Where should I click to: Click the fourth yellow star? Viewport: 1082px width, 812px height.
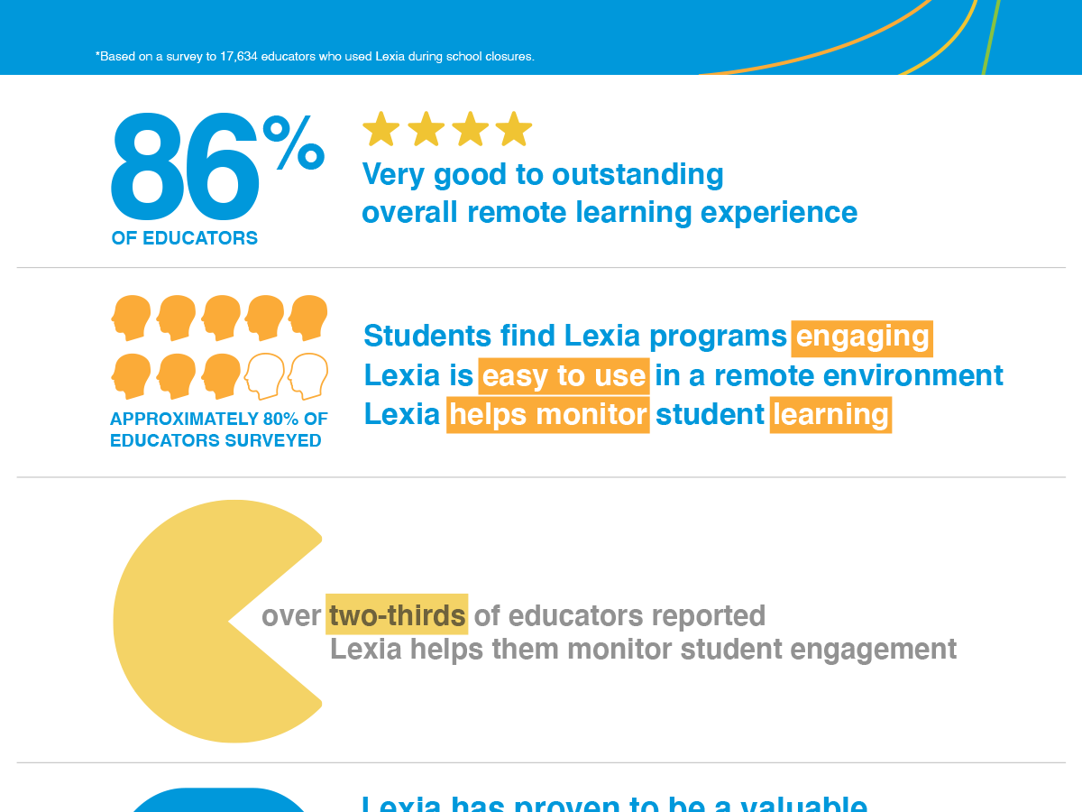pos(514,129)
